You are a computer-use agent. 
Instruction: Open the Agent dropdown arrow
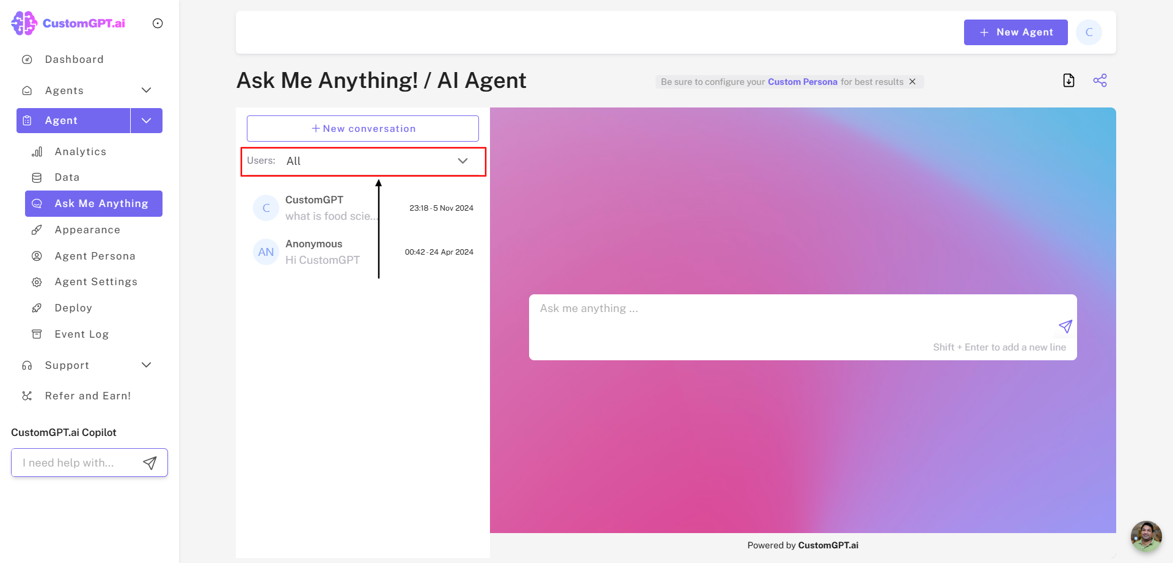tap(147, 120)
